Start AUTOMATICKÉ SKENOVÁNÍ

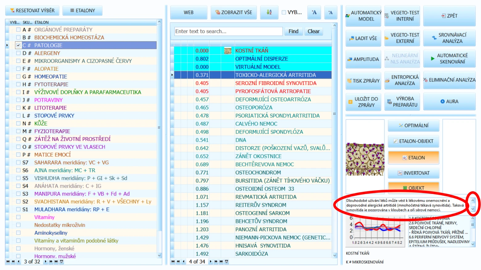click(449, 58)
